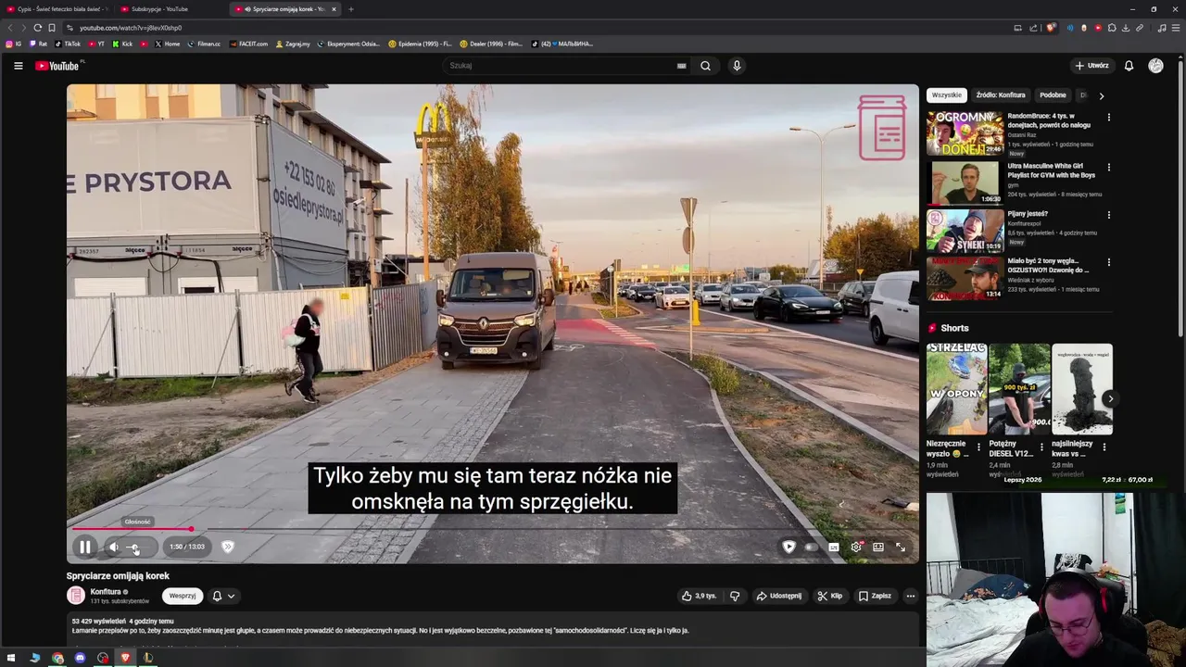Viewport: 1186px width, 667px height.
Task: Open the YouTube hamburger guide menu
Action: pos(18,66)
